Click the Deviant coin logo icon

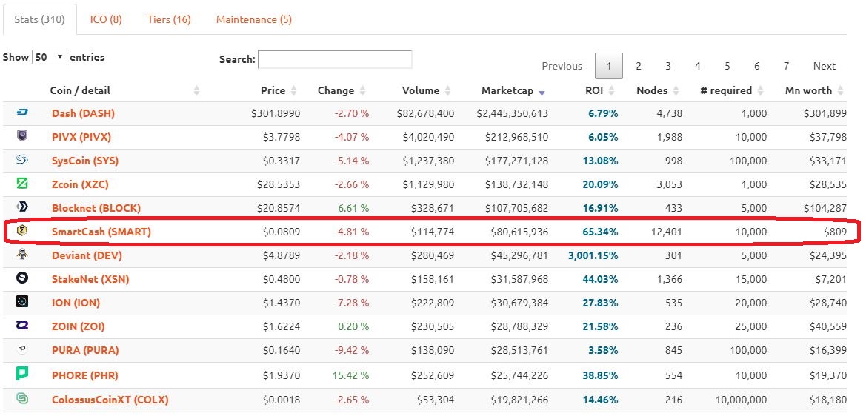pos(23,255)
